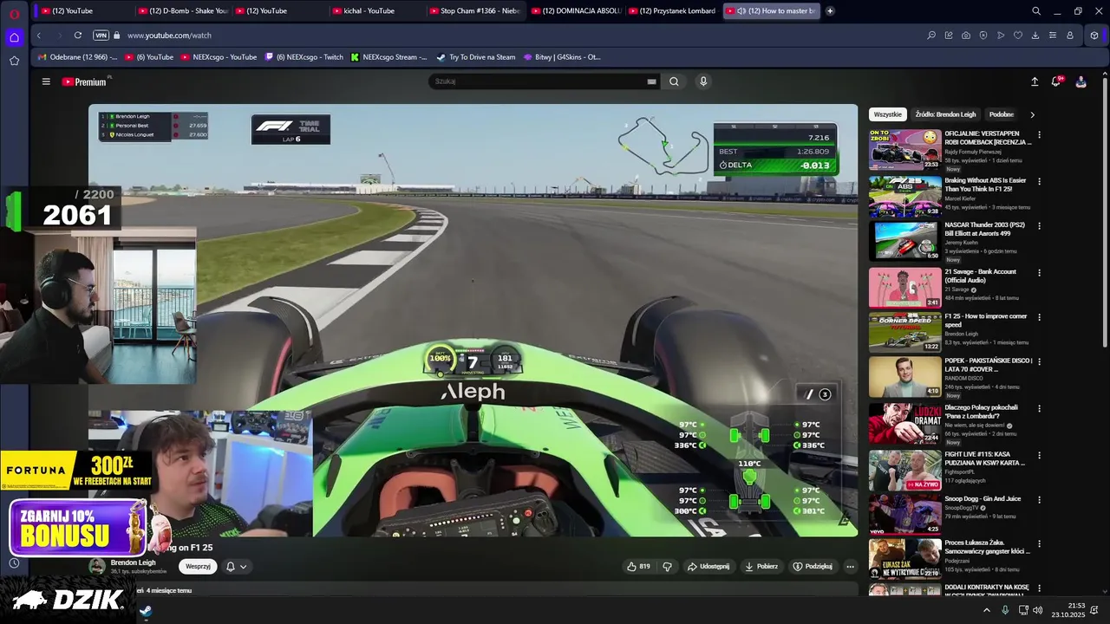Open options for Braking Without ABS video

[1039, 182]
